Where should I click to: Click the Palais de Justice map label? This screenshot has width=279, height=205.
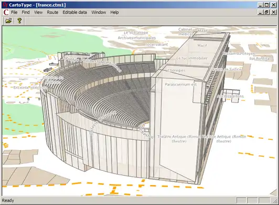pos(227,69)
